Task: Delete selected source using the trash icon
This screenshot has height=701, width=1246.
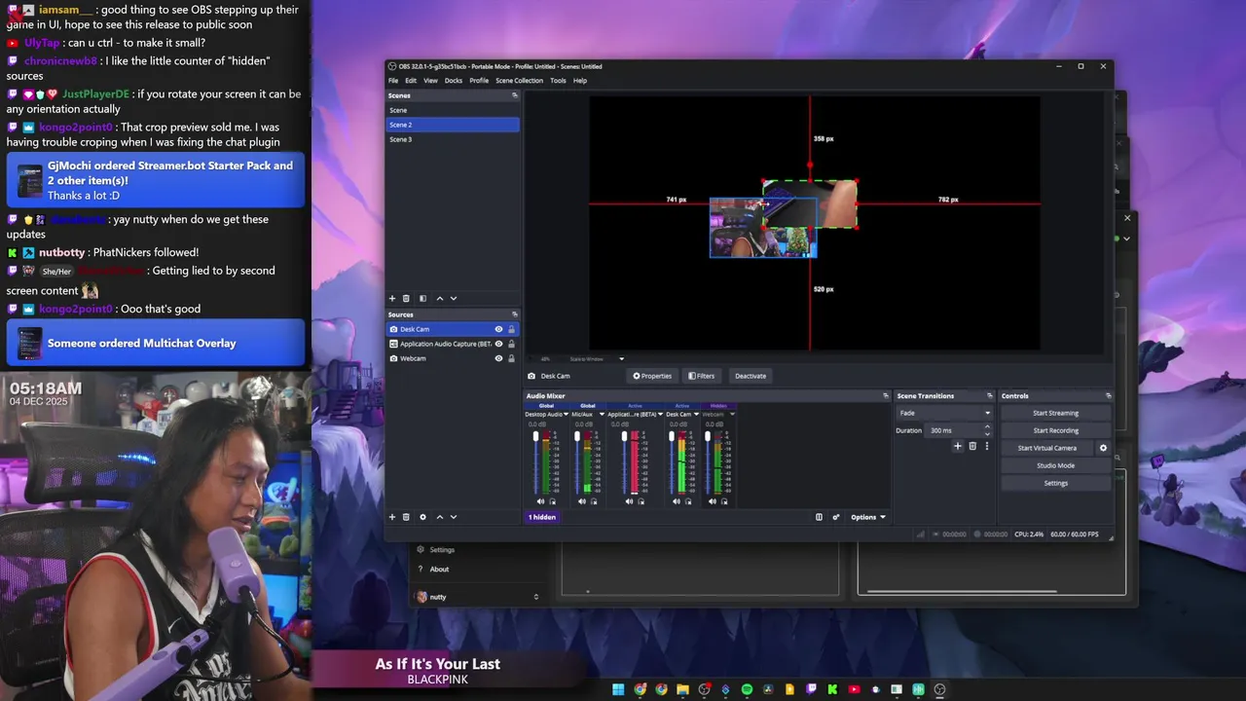Action: pos(407,517)
